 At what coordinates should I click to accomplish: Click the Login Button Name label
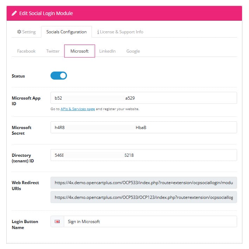coord(25,224)
